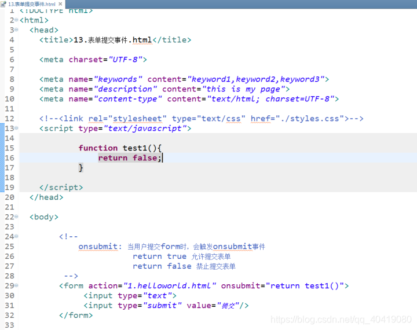
Task: Click the input type="submit" line
Action: [166, 306]
